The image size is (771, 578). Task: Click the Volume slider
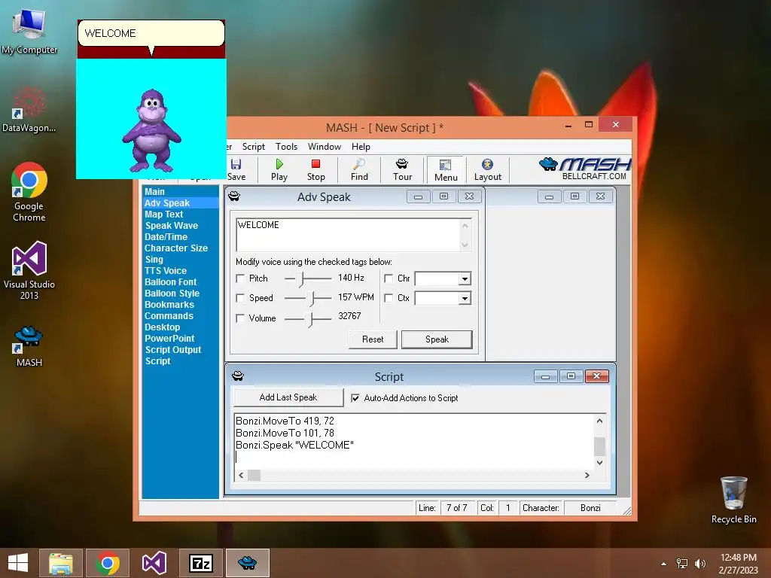[308, 319]
